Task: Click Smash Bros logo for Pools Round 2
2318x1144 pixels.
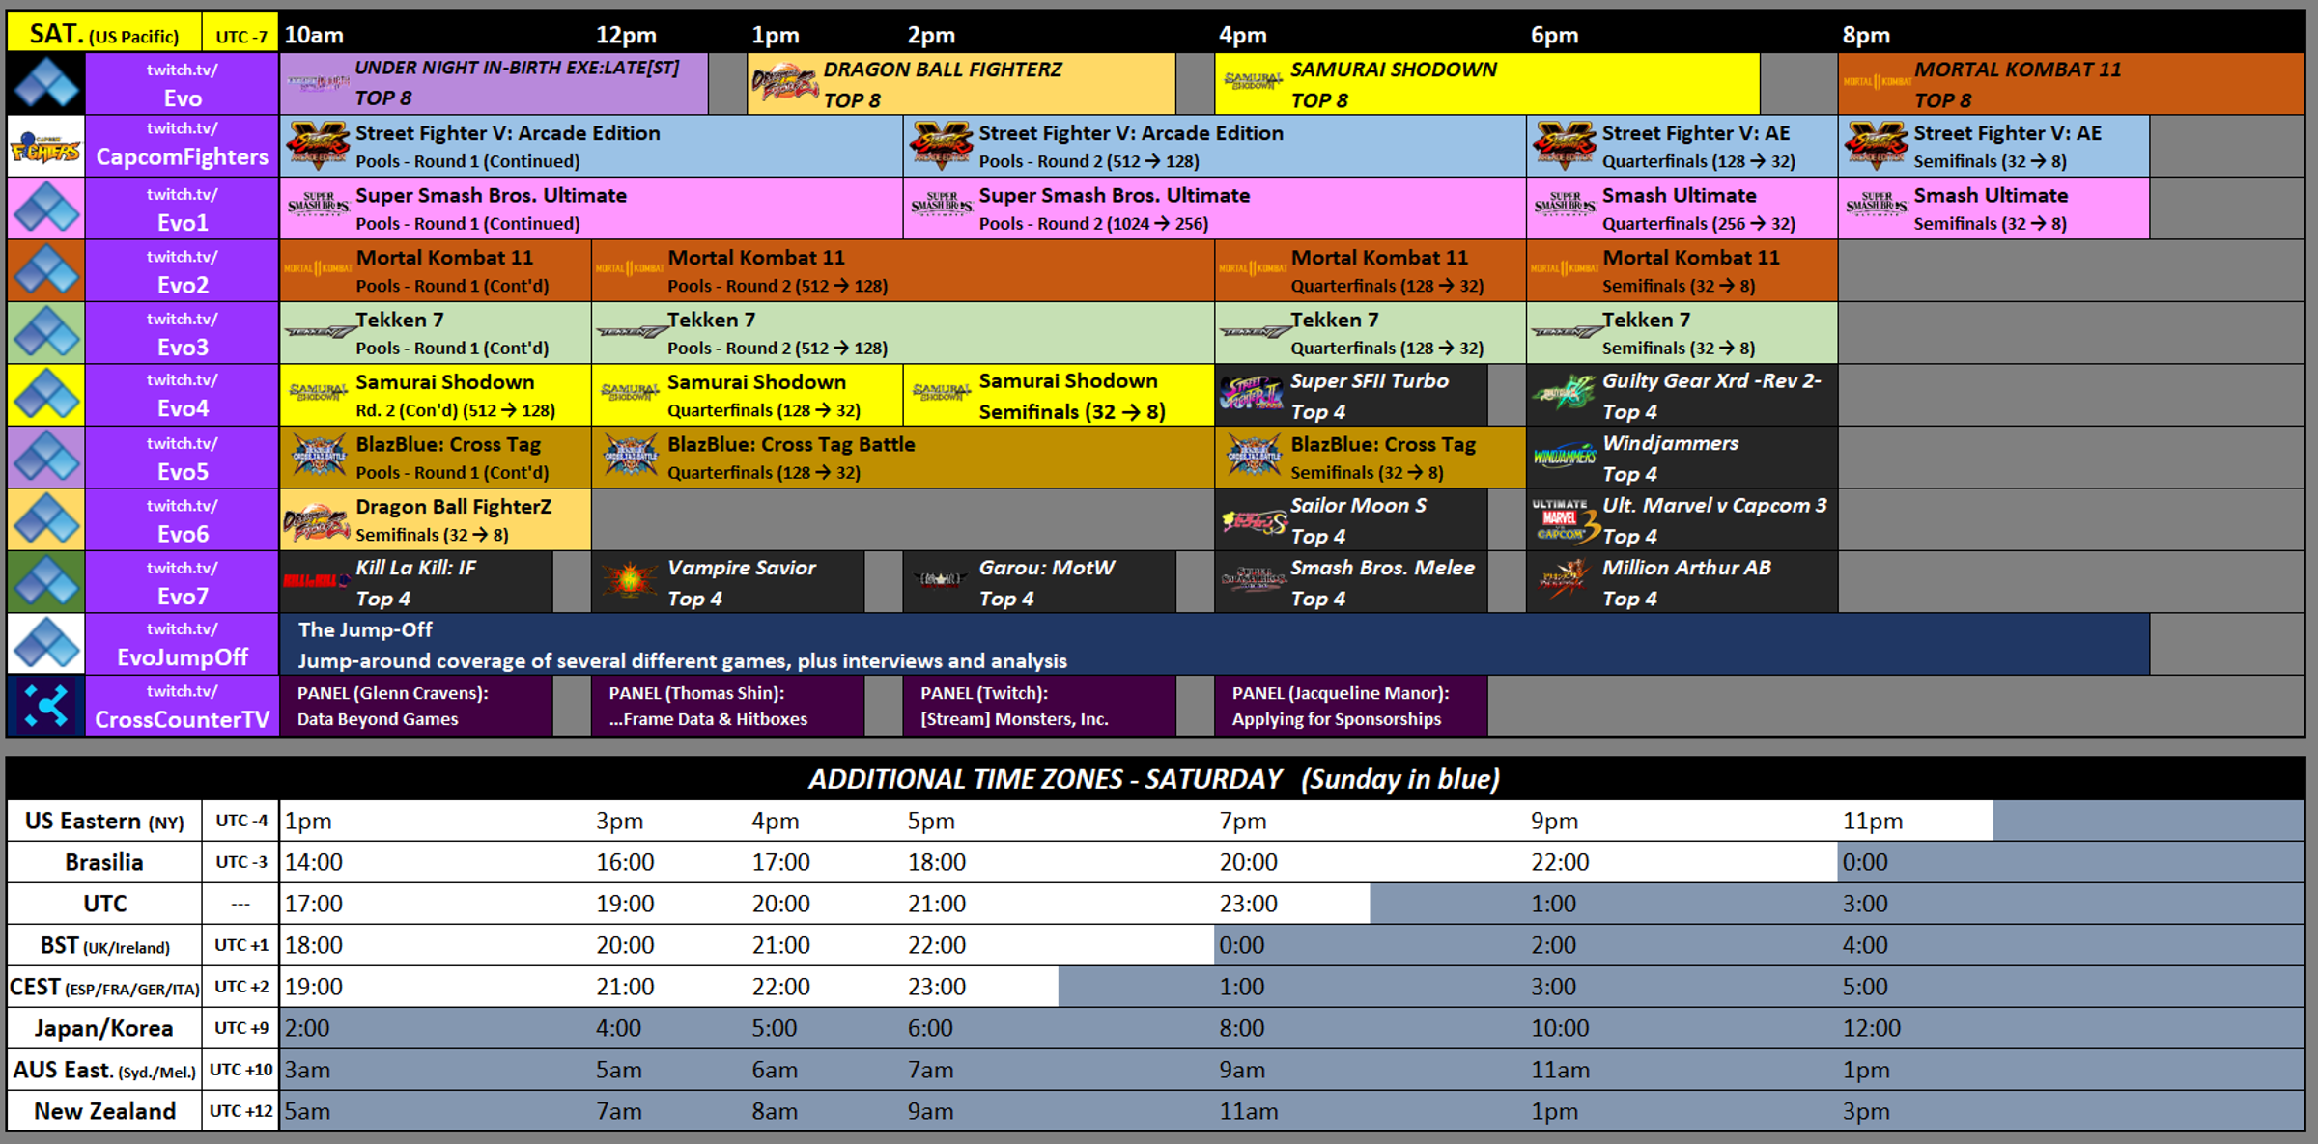Action: pos(941,205)
